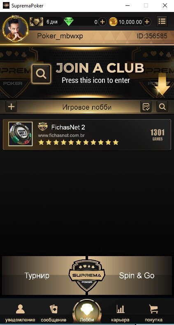Click the Join a Club search icon

pos(41,73)
